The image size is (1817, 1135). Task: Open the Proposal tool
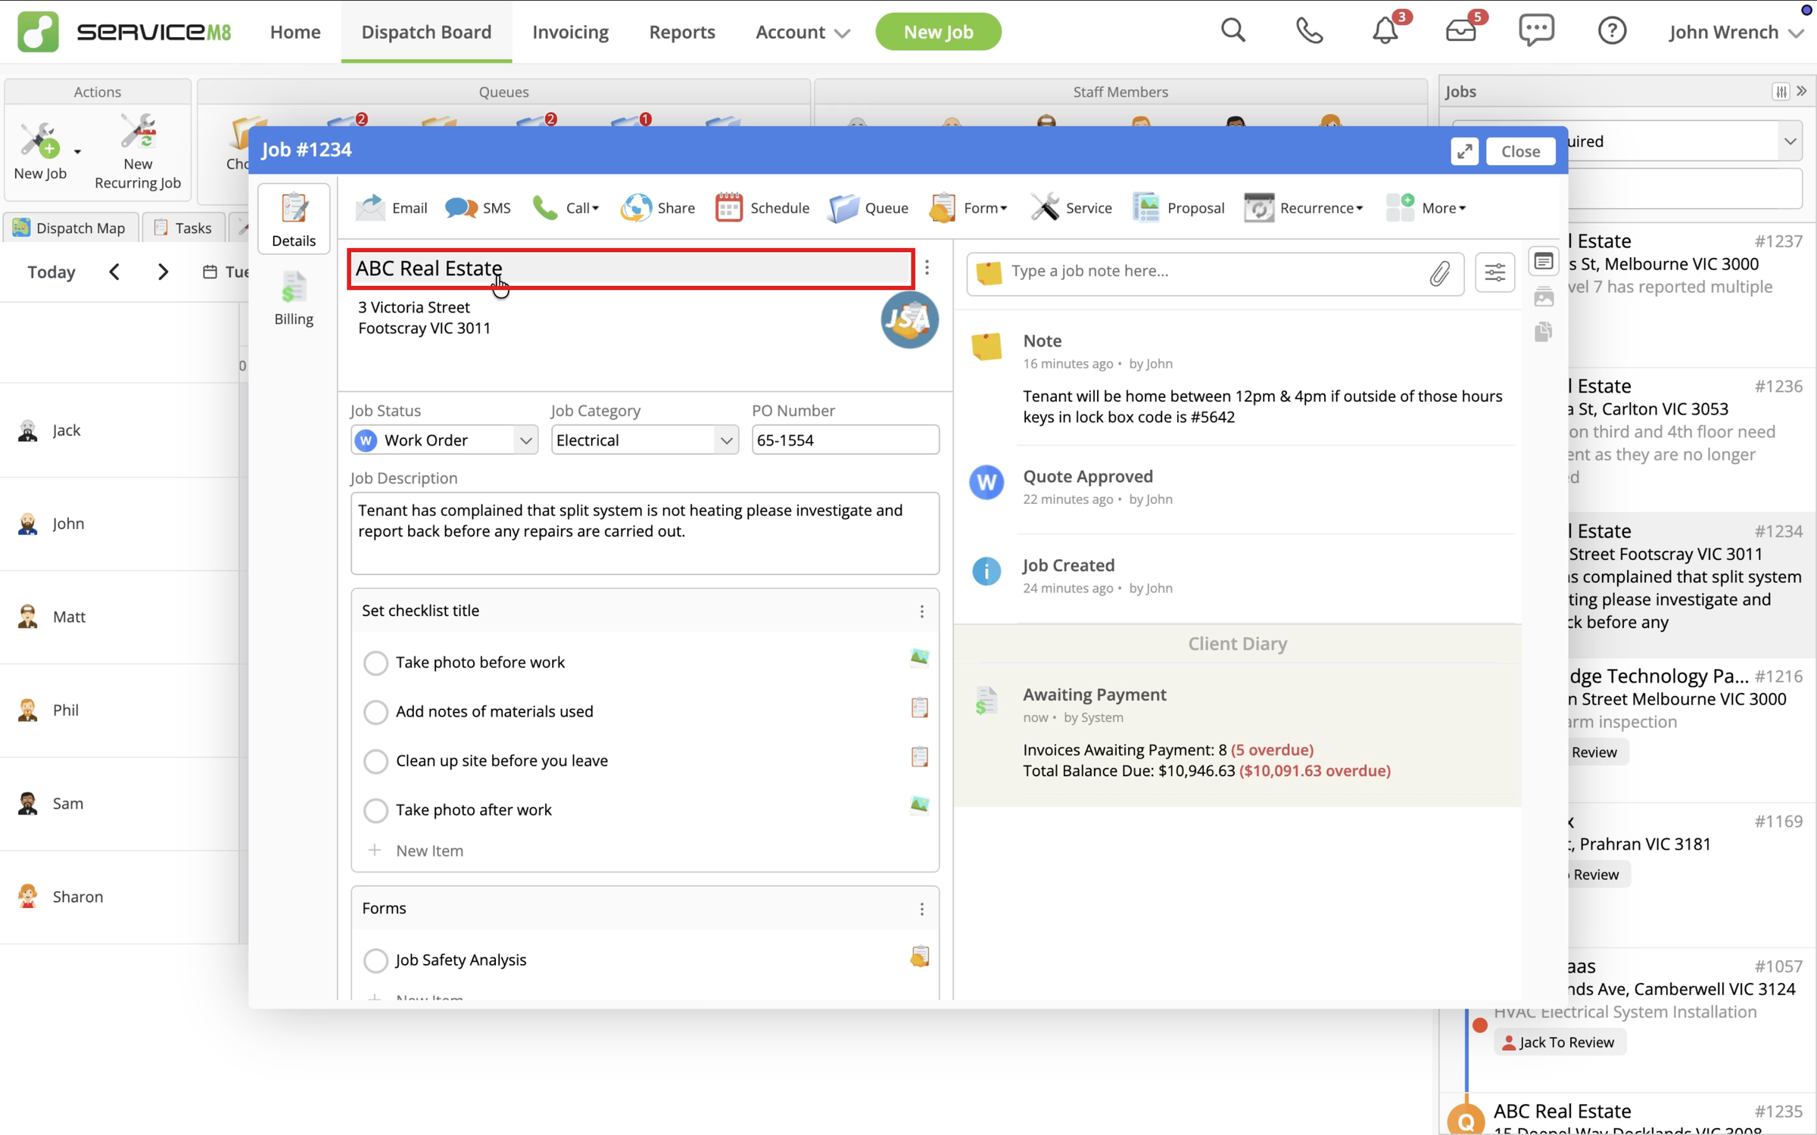click(x=1178, y=207)
